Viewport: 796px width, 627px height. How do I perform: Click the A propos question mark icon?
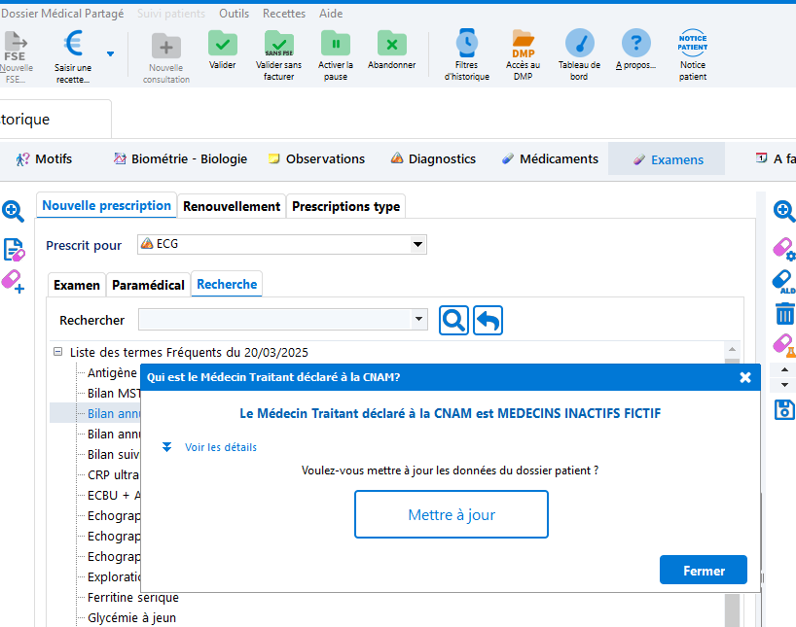pos(636,43)
